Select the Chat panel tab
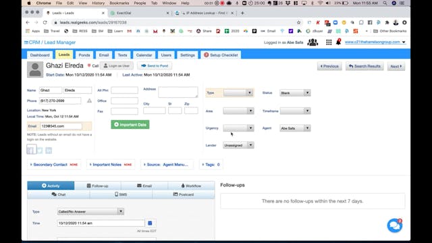 pyautogui.click(x=59, y=194)
